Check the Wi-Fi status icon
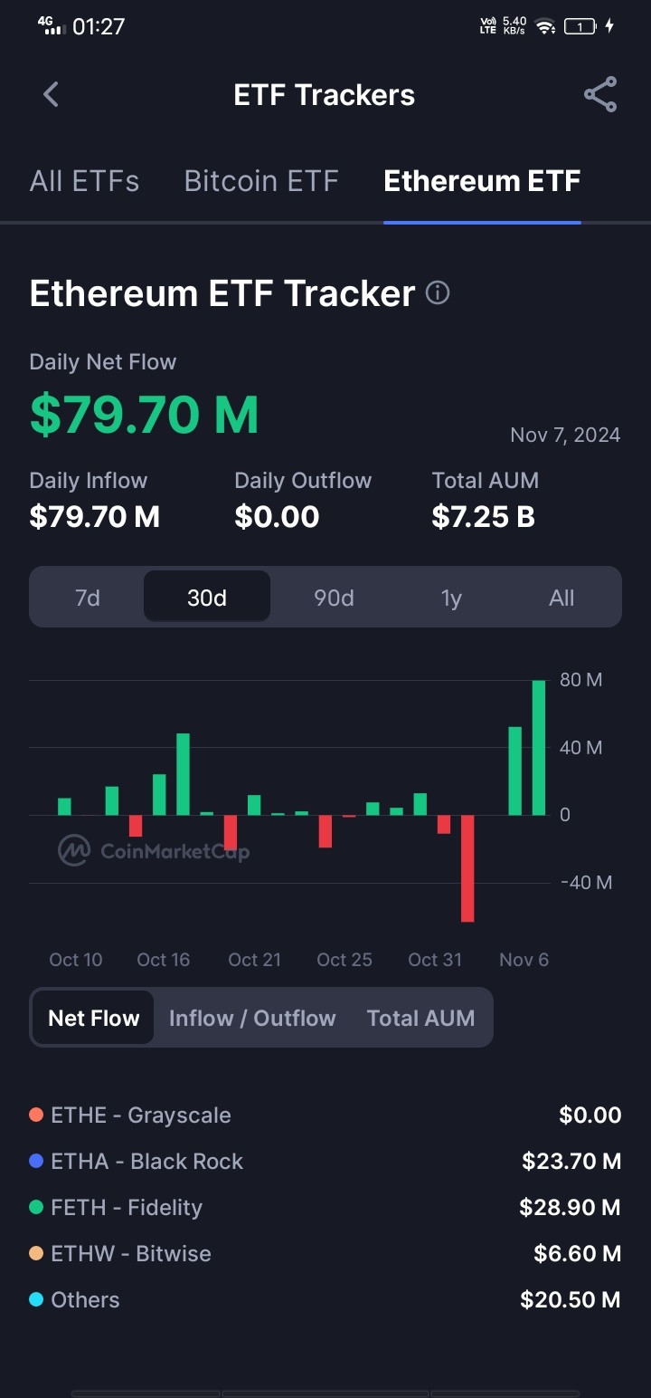This screenshot has height=1398, width=651. 544,26
